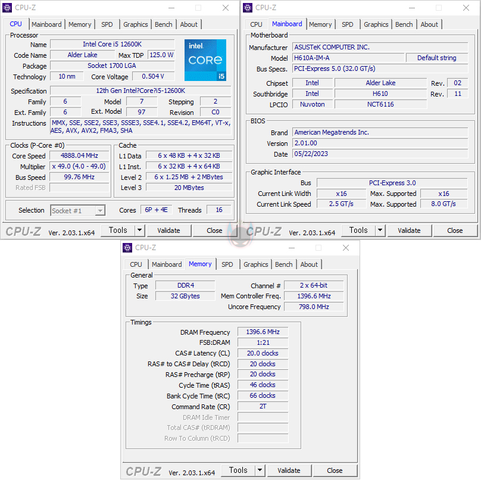This screenshot has height=480, width=481.
Task: Click the Cores value '6P + 4E'
Action: point(157,210)
